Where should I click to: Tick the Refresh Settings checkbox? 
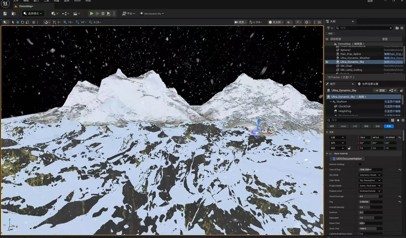click(x=360, y=164)
